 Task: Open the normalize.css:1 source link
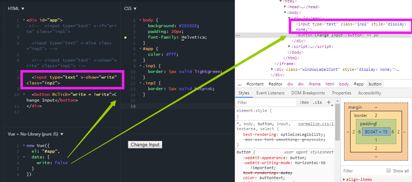tap(316, 124)
